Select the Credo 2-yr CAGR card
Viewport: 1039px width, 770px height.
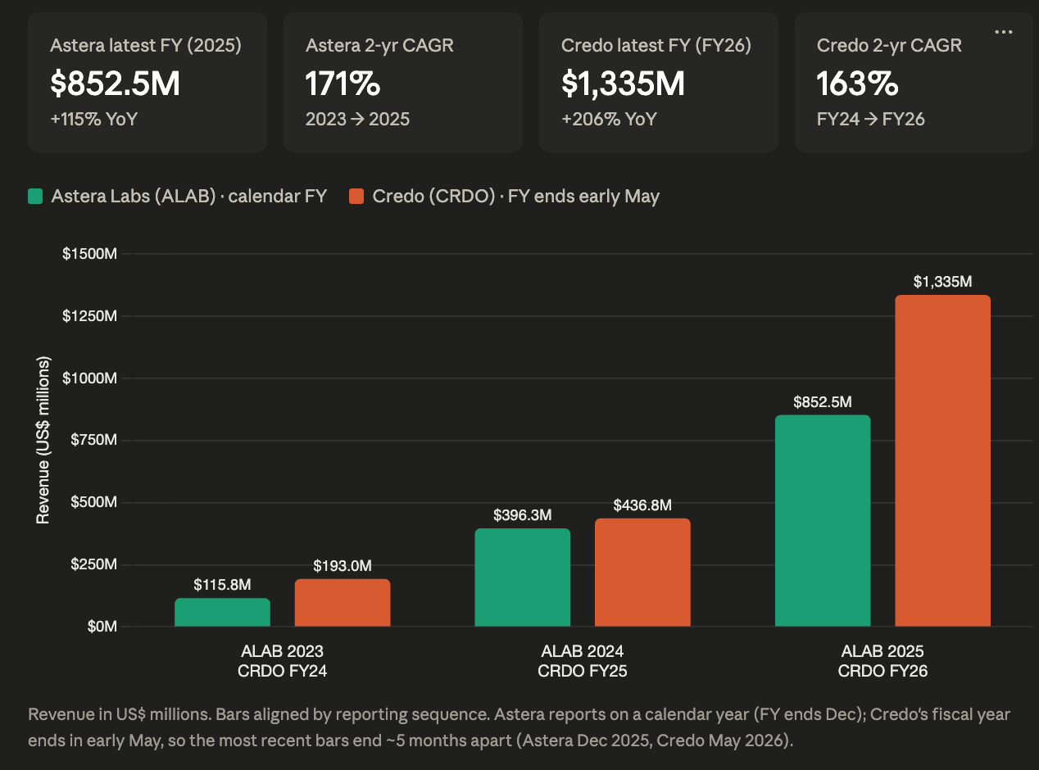(x=914, y=82)
